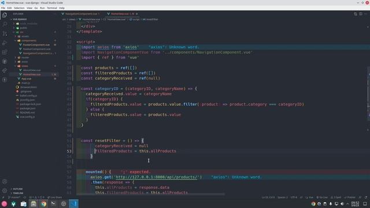This screenshot has height=208, width=370.
Task: Expand the Timeline panel
Action: [x=18, y=193]
